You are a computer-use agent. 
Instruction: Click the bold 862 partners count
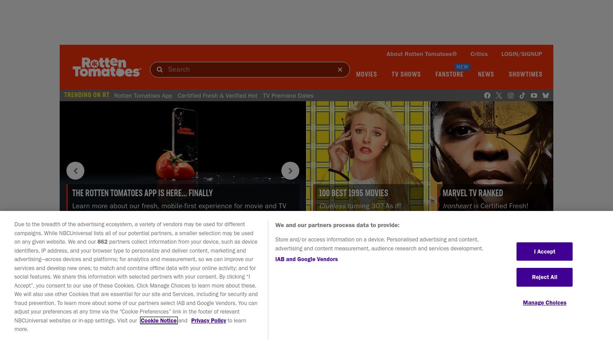[x=102, y=242]
